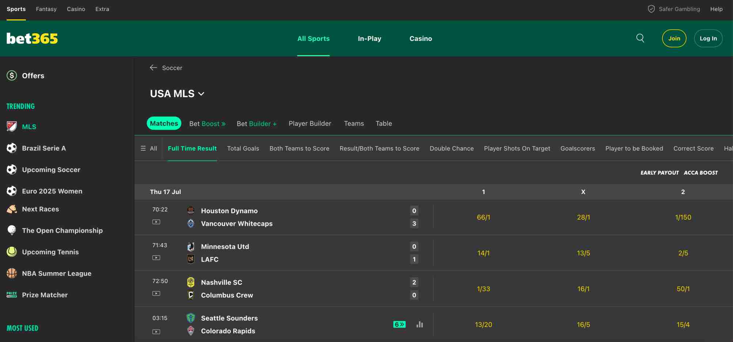This screenshot has width=733, height=342.
Task: Click the horse icon beside Next Races
Action: click(x=12, y=209)
